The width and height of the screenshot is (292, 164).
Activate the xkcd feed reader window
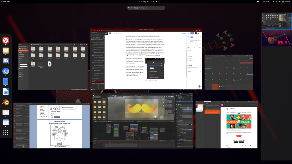click(51, 126)
